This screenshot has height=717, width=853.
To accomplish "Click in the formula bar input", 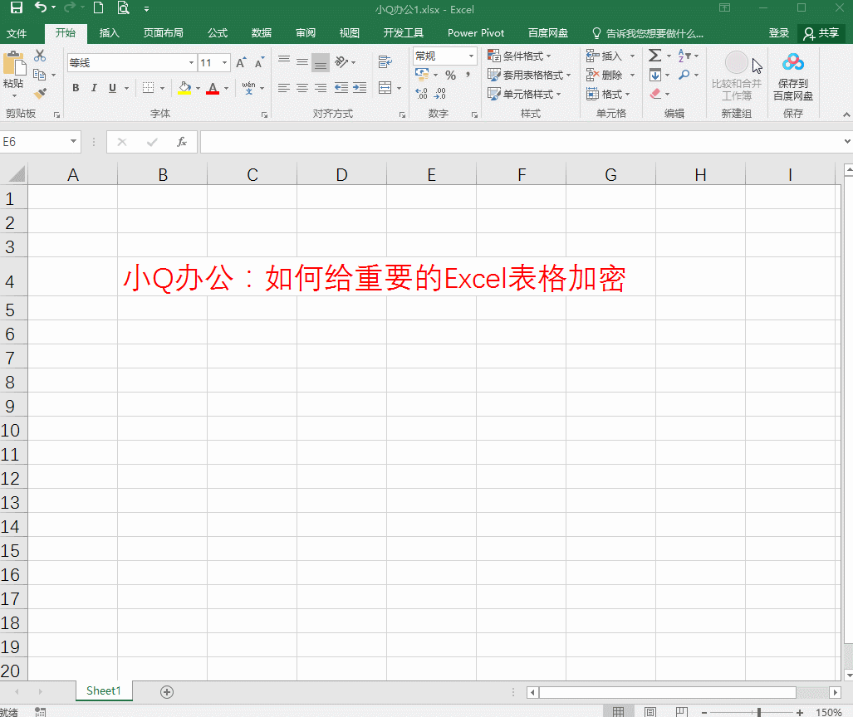I will [520, 142].
